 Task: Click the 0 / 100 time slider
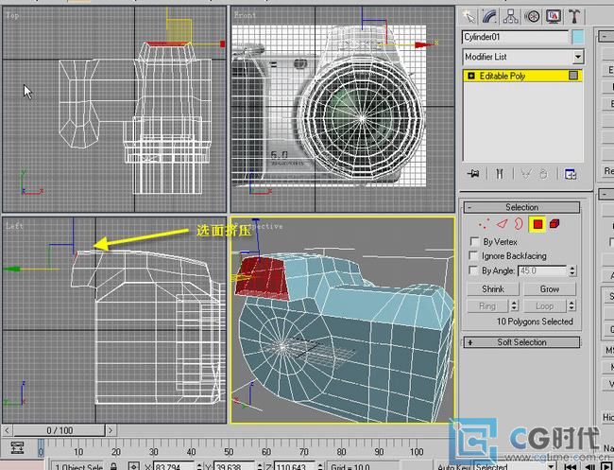60,430
